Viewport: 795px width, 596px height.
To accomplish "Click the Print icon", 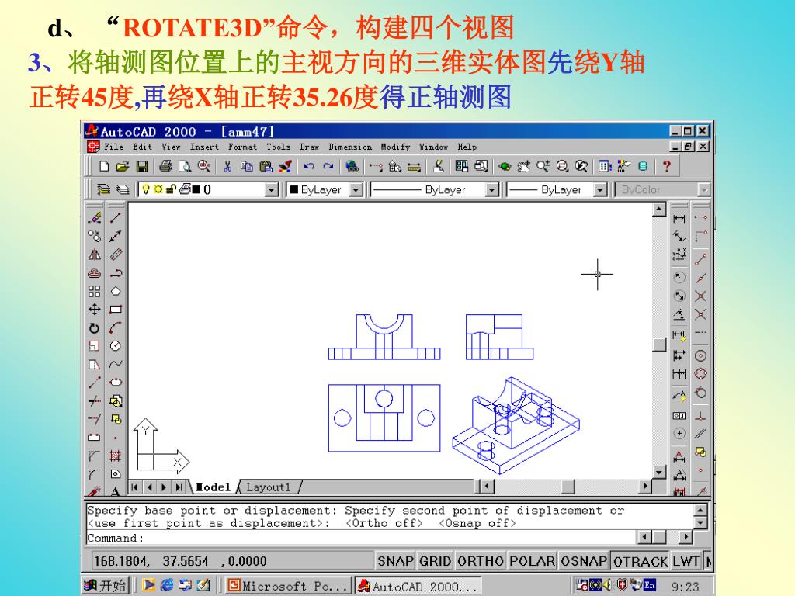I will [x=165, y=166].
